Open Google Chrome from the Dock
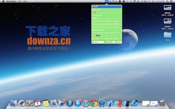The image size is (175, 109). 94,103
